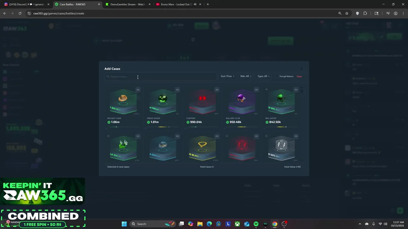The width and height of the screenshot is (408, 229).
Task: Click eye icon on blue fedora 50% case
Action: 178,136
